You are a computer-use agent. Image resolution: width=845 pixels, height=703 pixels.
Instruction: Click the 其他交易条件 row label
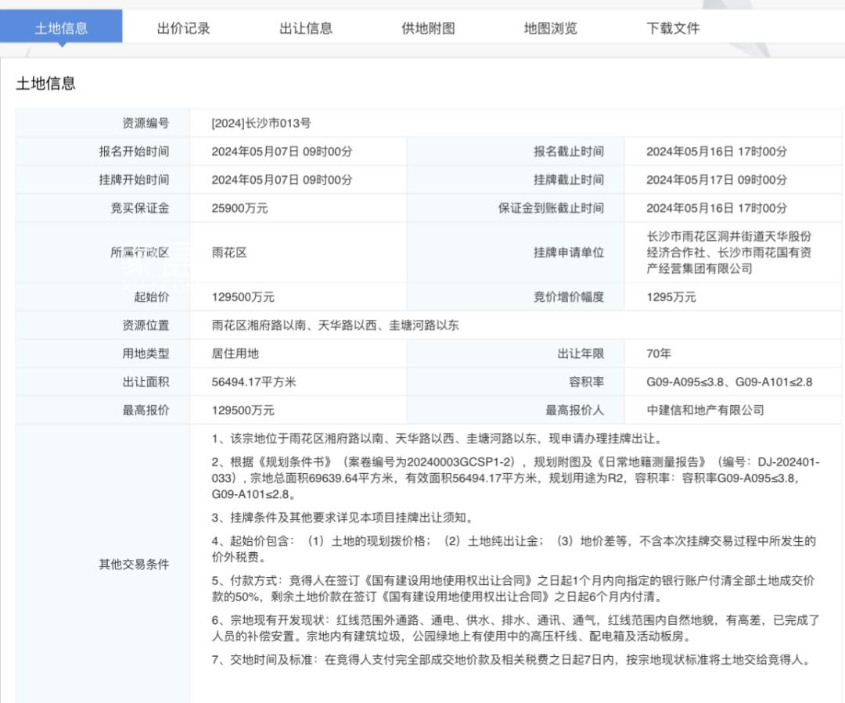tap(133, 564)
